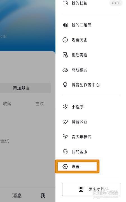Open the QR code icon for 我的二维码

[65, 25]
